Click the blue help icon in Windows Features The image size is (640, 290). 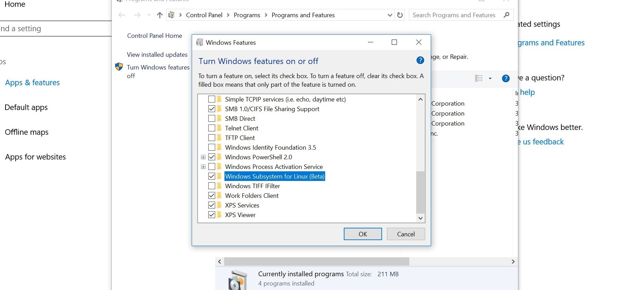click(420, 61)
